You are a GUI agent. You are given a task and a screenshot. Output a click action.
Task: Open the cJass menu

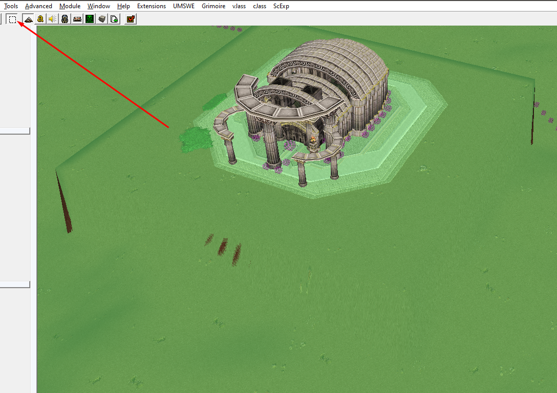click(x=260, y=6)
